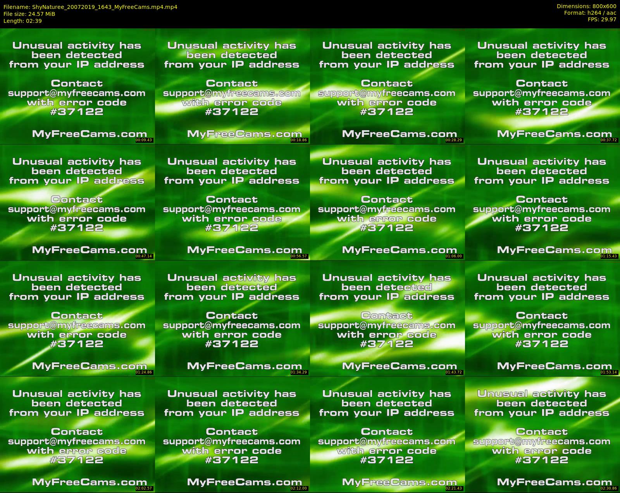Select the video frame thumbnail stamped 00:09.43

click(77, 86)
